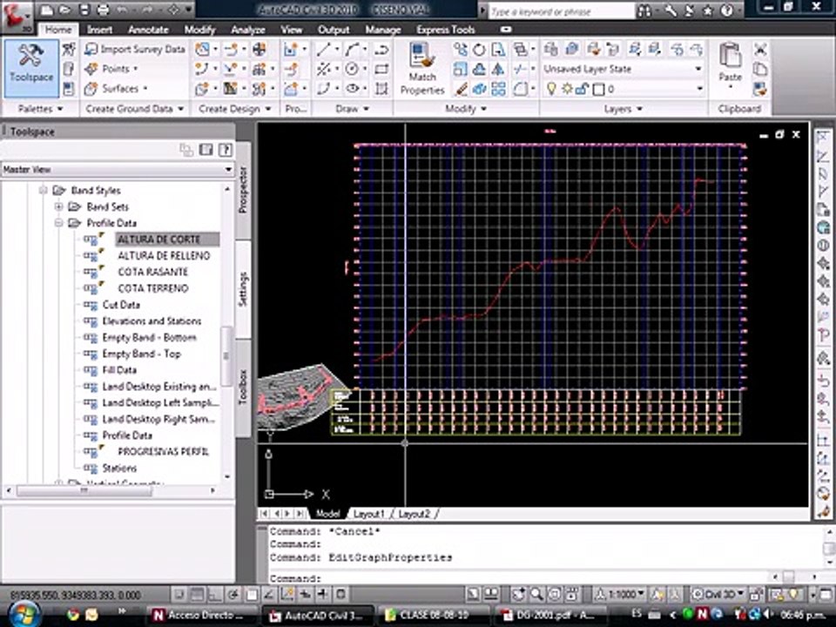
Task: Select the Line draw tool
Action: point(324,50)
